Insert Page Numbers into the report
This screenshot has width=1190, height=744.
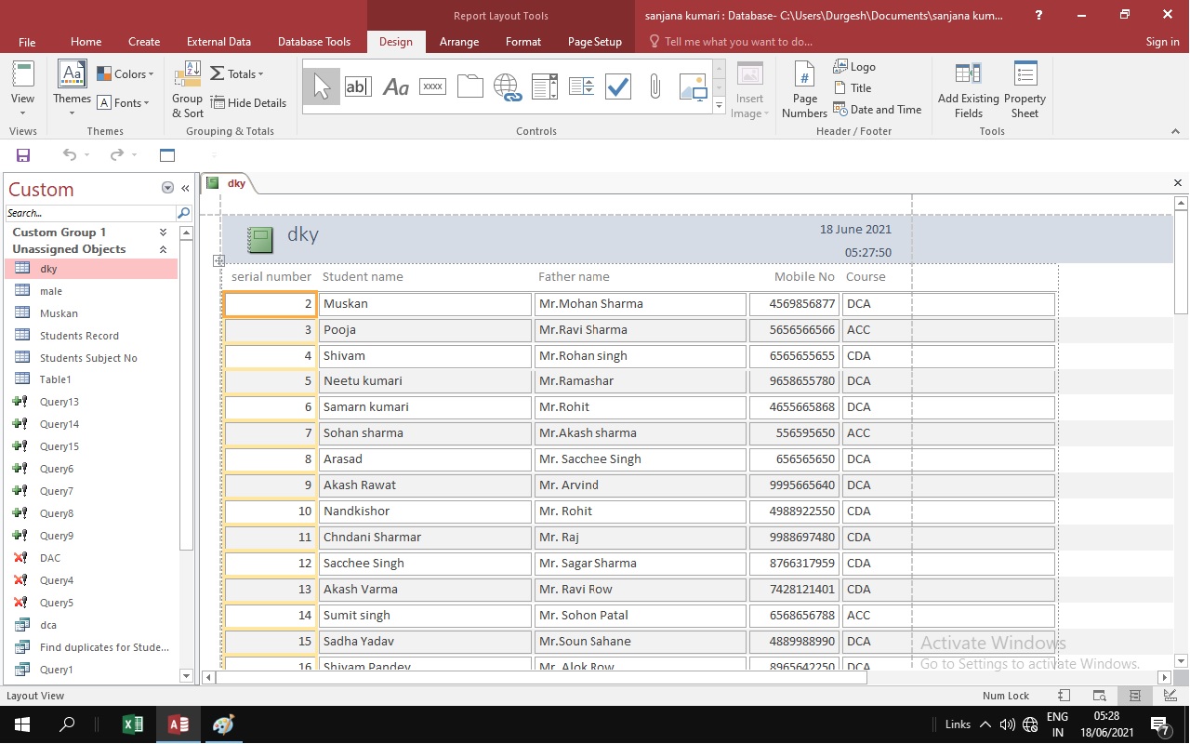pyautogui.click(x=803, y=88)
